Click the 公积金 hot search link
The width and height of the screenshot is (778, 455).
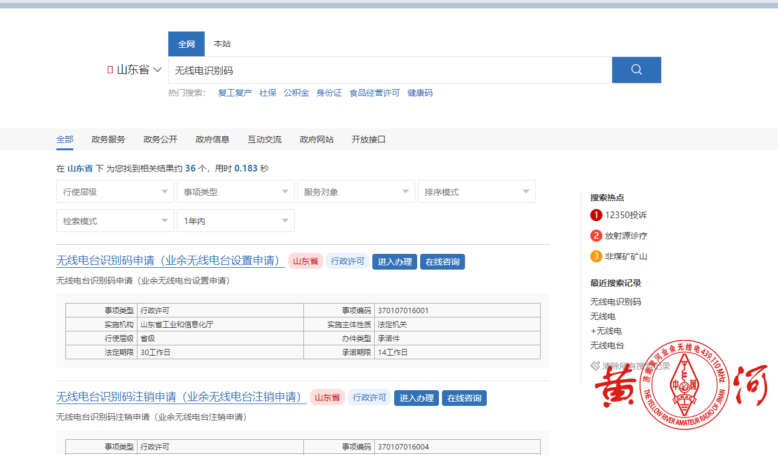(x=297, y=93)
